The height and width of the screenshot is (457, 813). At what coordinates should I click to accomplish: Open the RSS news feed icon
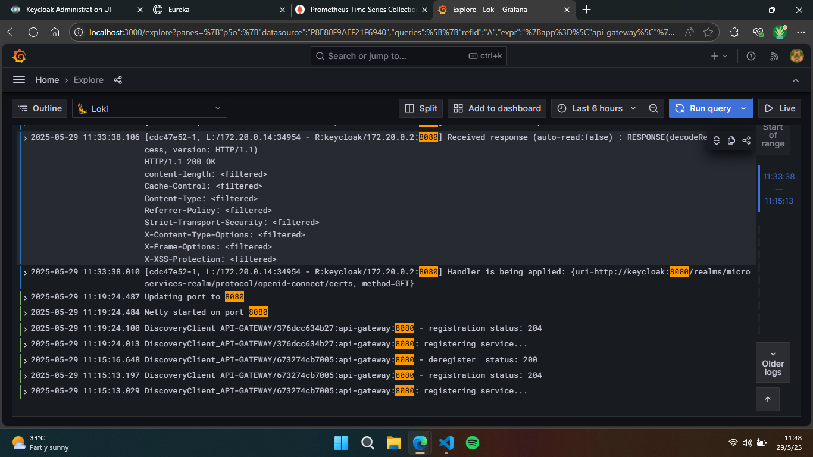[x=774, y=56]
